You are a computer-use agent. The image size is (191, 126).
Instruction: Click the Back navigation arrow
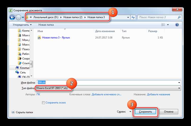[12, 17]
